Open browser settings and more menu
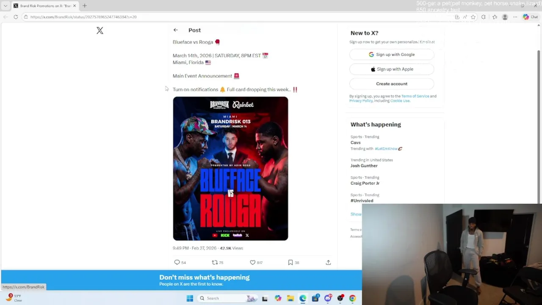The image size is (542, 305). click(515, 17)
